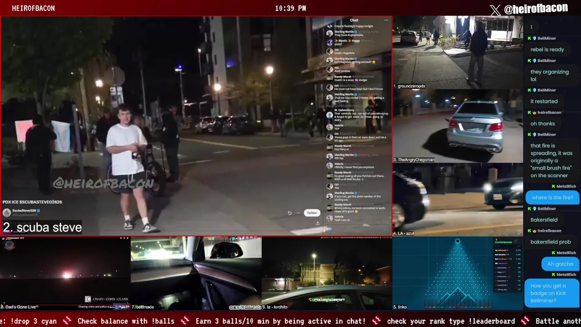Image resolution: width=581 pixels, height=327 pixels.
Task: Click "Check balance with !balls" in the ticker
Action: click(x=126, y=321)
